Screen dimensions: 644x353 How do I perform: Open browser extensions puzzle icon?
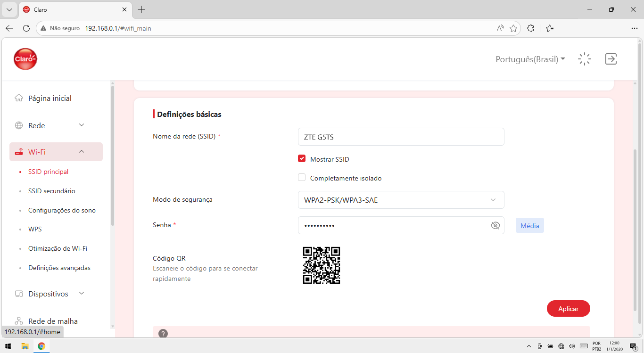coord(530,28)
